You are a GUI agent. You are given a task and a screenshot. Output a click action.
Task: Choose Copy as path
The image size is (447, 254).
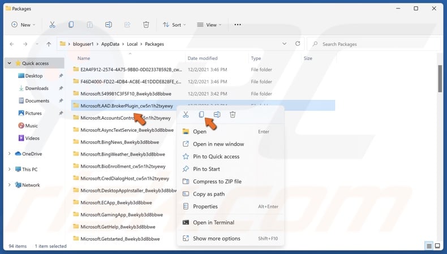(x=230, y=194)
